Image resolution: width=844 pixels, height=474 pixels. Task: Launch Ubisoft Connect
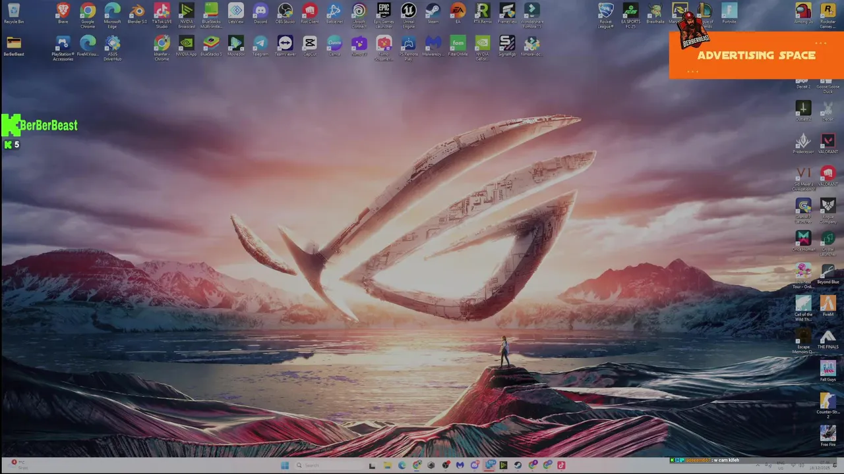[x=359, y=14]
